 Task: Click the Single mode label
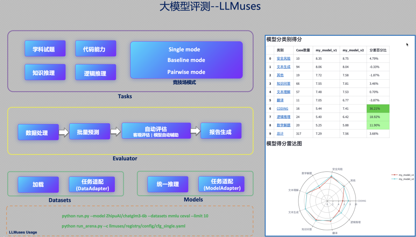point(185,50)
